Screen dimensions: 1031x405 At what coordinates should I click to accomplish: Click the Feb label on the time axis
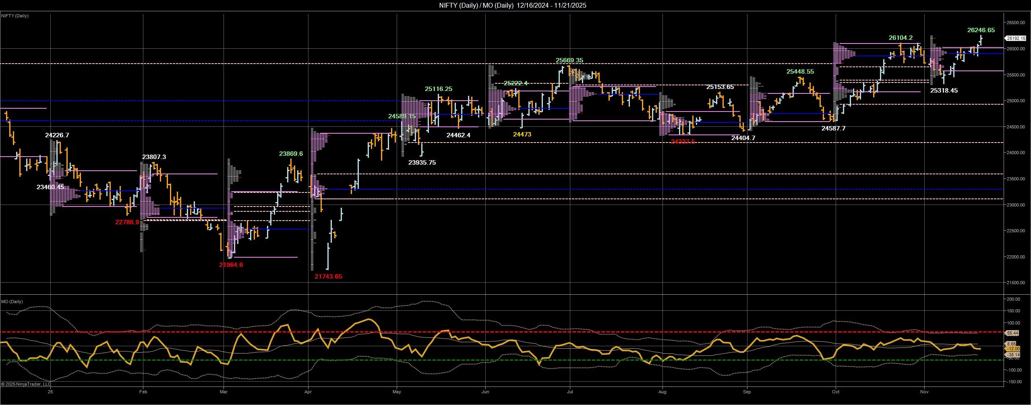pyautogui.click(x=143, y=391)
